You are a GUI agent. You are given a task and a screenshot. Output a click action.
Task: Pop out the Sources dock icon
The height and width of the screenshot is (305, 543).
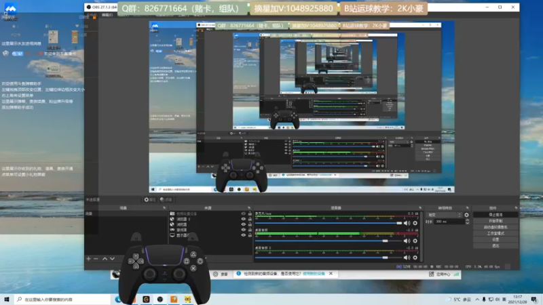249,208
